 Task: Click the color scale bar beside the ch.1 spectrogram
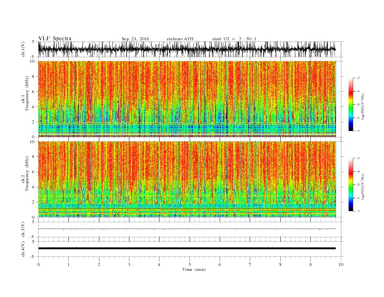pyautogui.click(x=351, y=104)
